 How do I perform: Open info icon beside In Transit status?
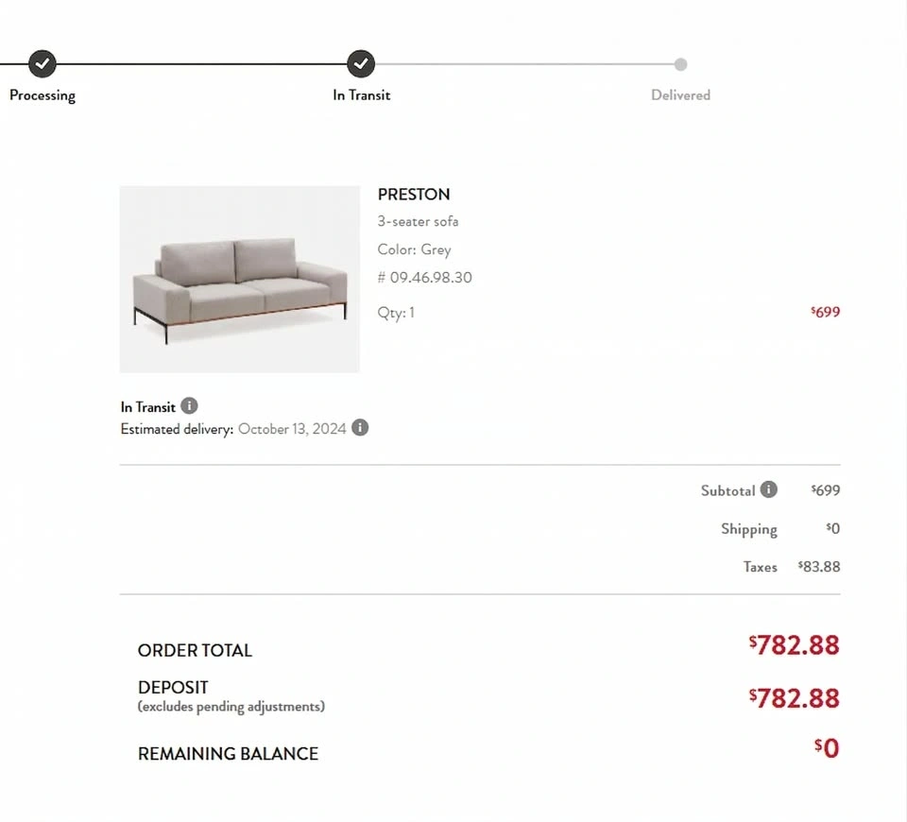coord(189,406)
